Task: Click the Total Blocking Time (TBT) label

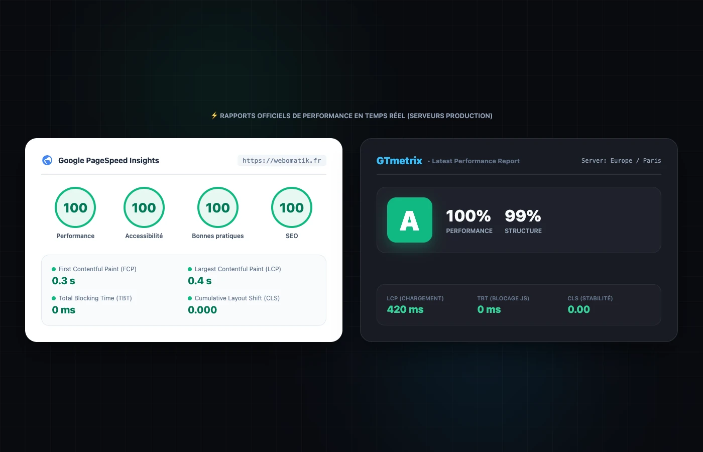Action: pyautogui.click(x=95, y=298)
